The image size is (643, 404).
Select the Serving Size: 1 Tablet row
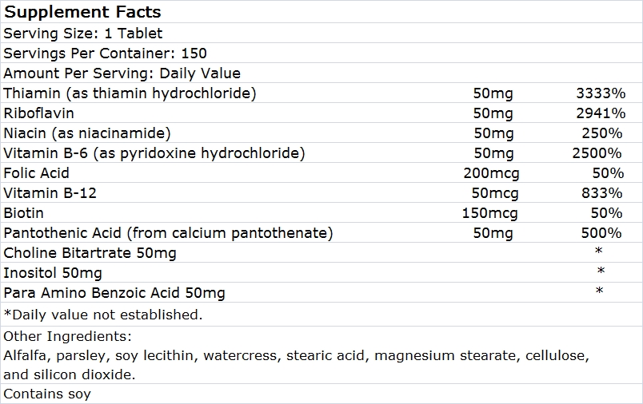point(83,34)
